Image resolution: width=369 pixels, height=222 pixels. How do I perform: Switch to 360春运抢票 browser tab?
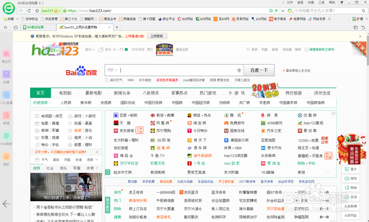tap(38, 27)
